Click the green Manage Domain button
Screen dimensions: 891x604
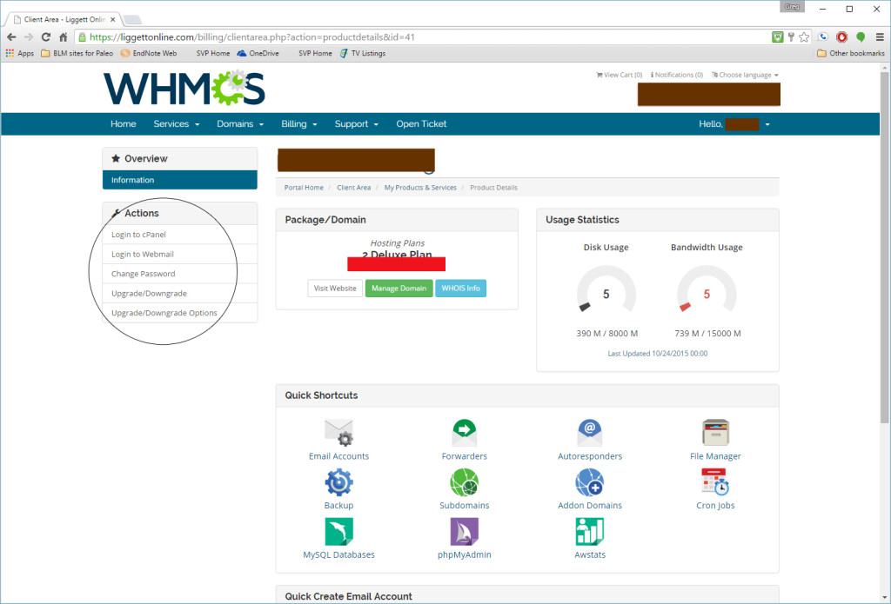pos(399,288)
